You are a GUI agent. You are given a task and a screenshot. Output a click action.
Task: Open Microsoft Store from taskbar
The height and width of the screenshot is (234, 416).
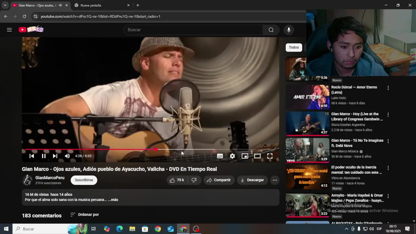tap(145, 229)
